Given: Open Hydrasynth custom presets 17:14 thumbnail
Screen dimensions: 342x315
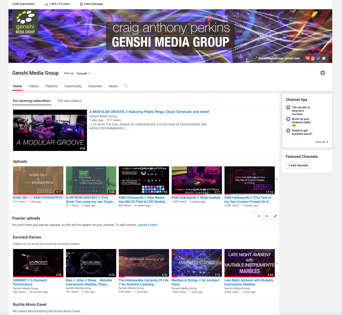Looking at the screenshot, I should (x=250, y=180).
